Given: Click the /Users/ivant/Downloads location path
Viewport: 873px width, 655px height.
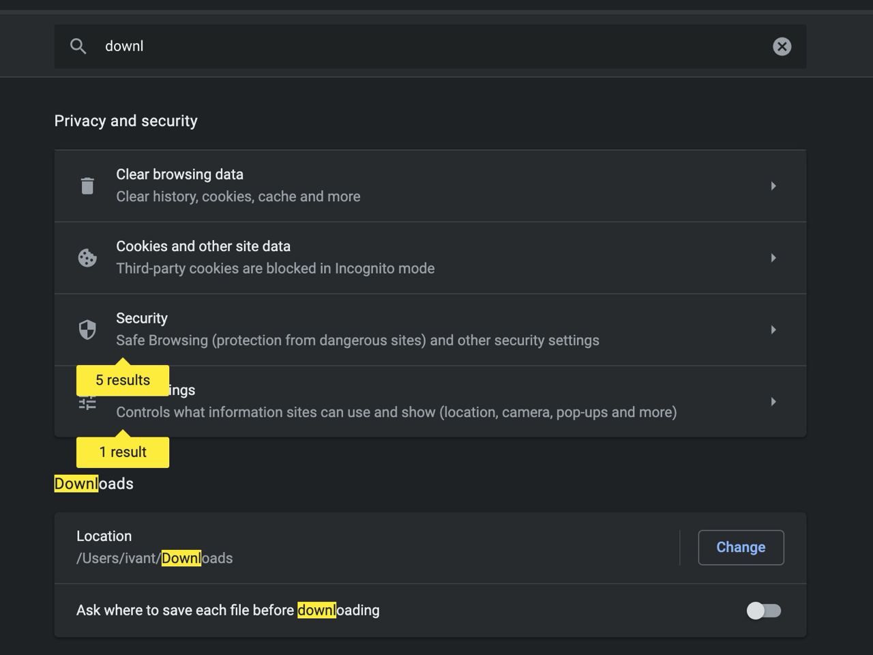Looking at the screenshot, I should [155, 558].
